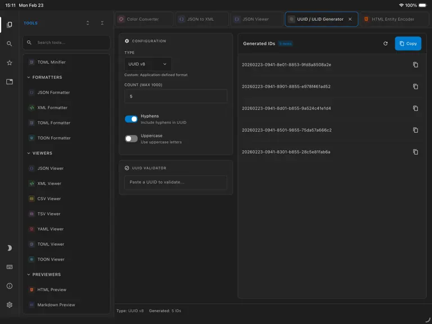The image size is (432, 324).
Task: Focus the Search tools field
Action: [66, 42]
